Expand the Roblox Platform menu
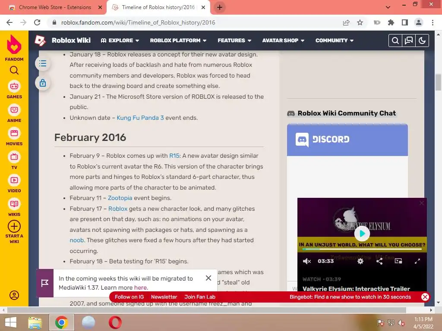 [x=178, y=41]
